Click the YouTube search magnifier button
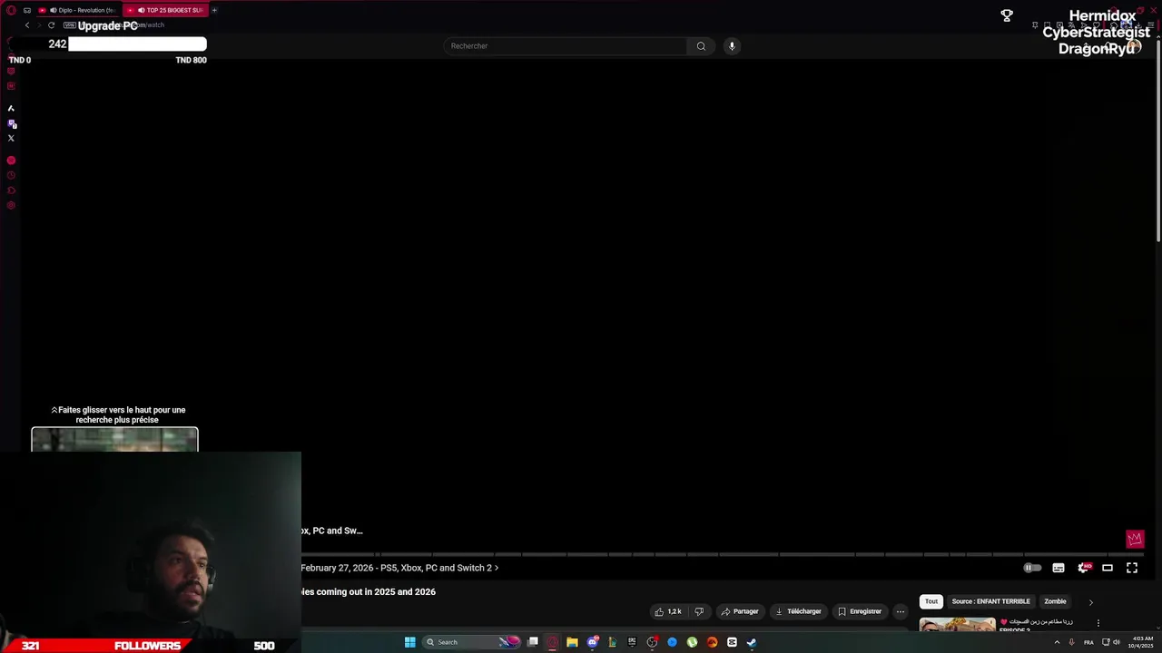The image size is (1162, 653). [701, 46]
